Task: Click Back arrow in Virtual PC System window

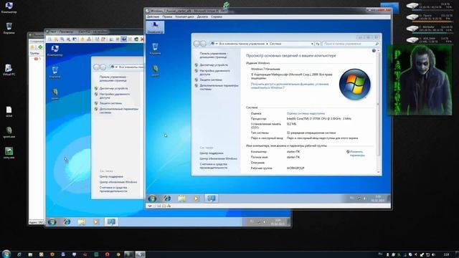Action: coord(197,44)
